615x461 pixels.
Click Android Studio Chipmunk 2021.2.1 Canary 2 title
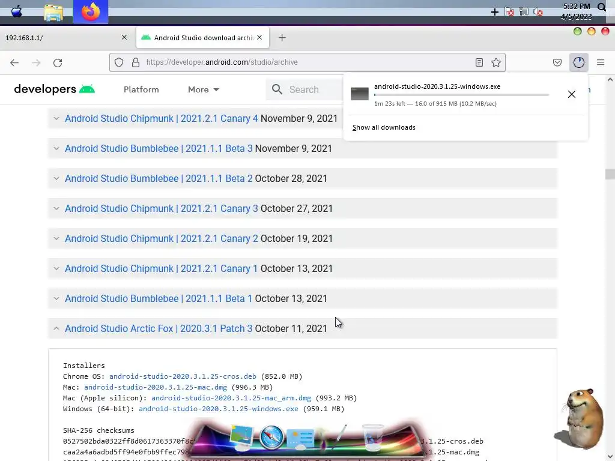(x=161, y=238)
